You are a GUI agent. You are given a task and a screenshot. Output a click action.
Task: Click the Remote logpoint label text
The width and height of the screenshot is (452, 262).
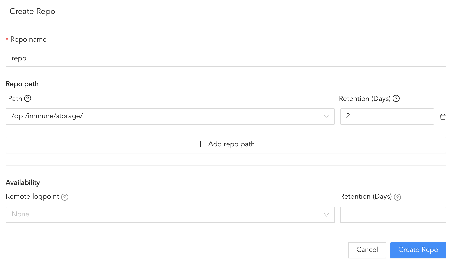pos(33,197)
